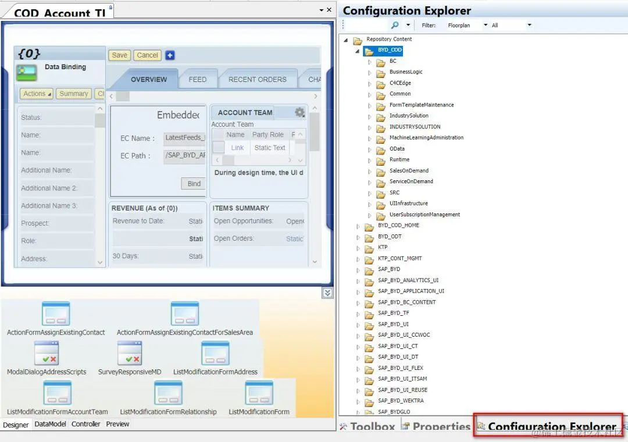Select the UserSubscriptionManagement tree item
Viewport: 628px width, 442px height.
pyautogui.click(x=424, y=215)
